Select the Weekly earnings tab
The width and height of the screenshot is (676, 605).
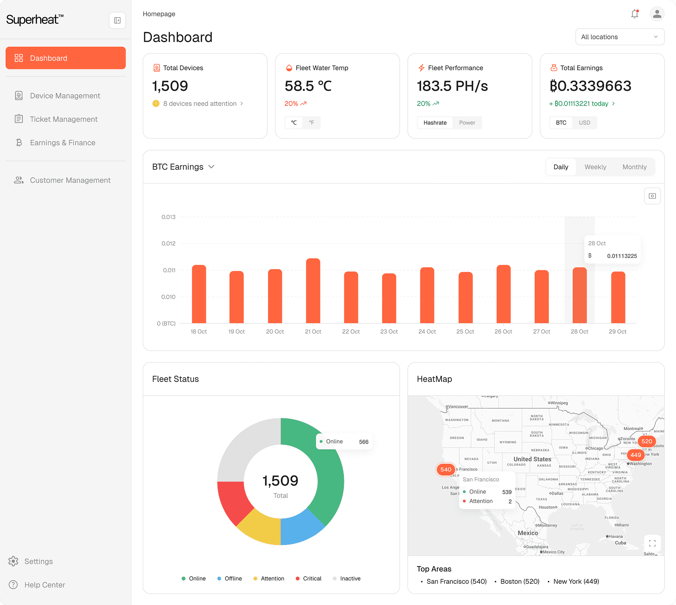click(595, 167)
